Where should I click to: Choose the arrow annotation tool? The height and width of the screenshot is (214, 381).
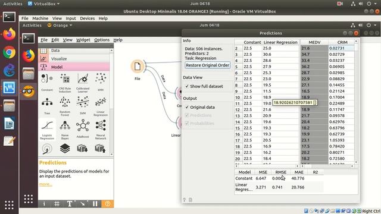[82, 204]
